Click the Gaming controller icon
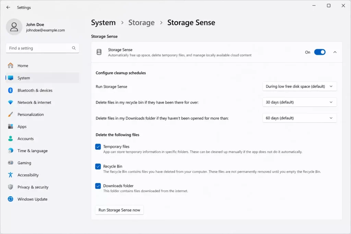Screen dimensions: 351x234 pos(11,163)
